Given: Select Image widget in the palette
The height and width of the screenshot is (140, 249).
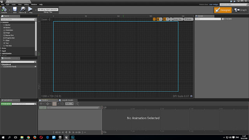Looking at the screenshot, I should point(8,33).
